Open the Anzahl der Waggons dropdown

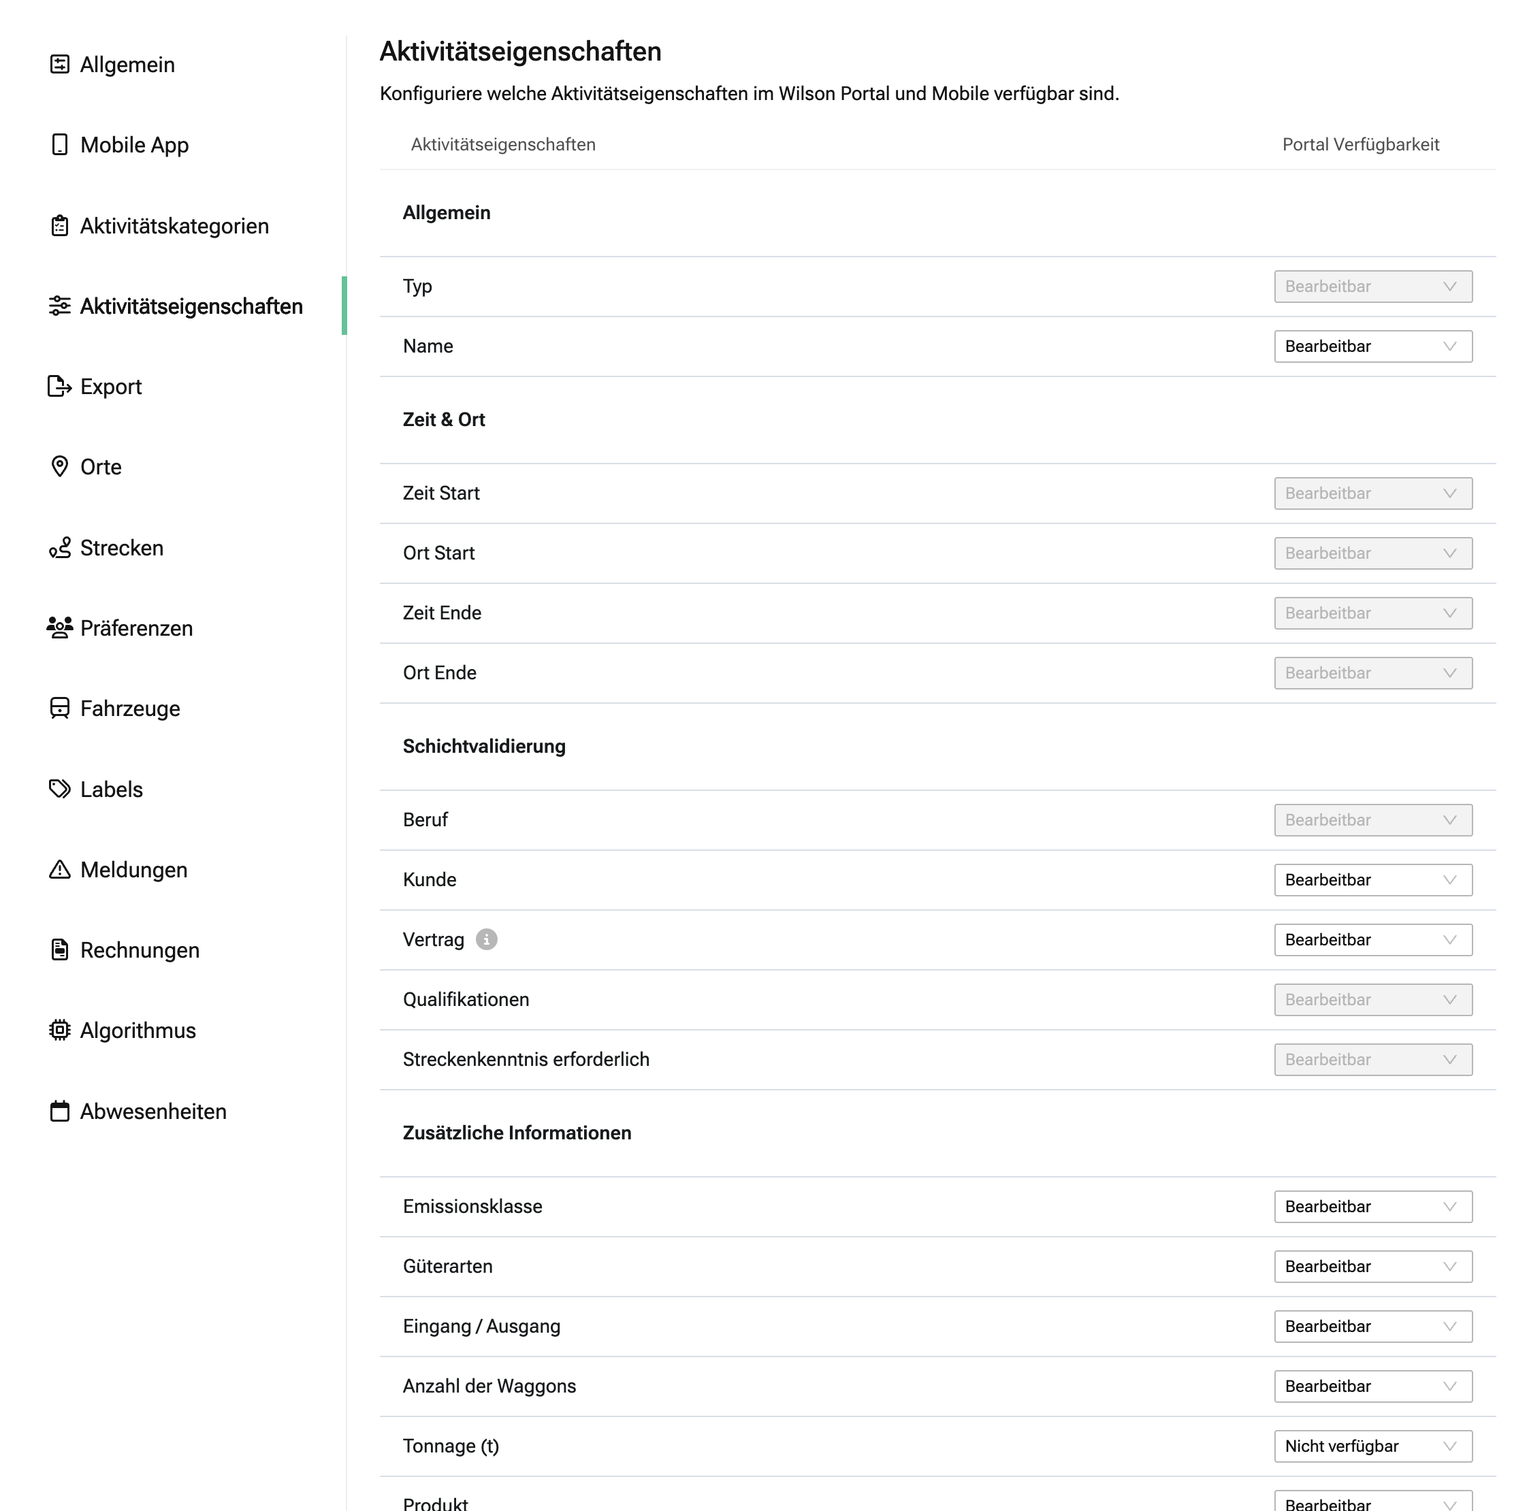coord(1372,1386)
